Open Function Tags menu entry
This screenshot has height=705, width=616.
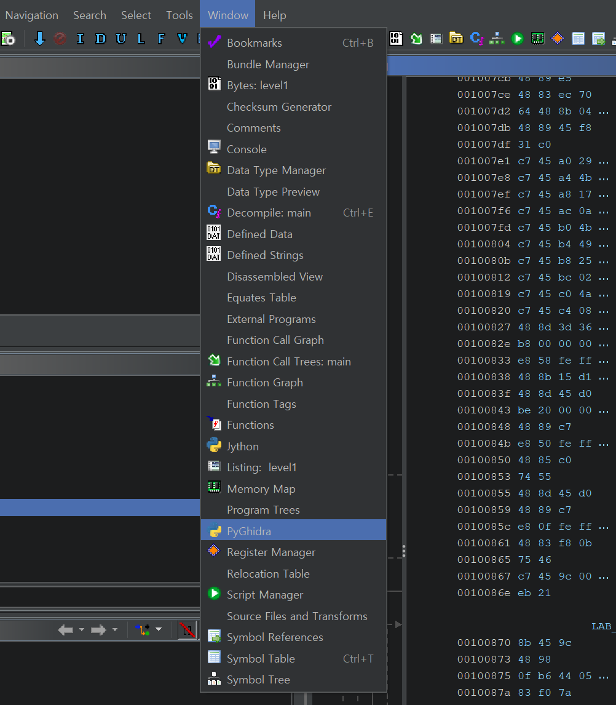click(293, 404)
